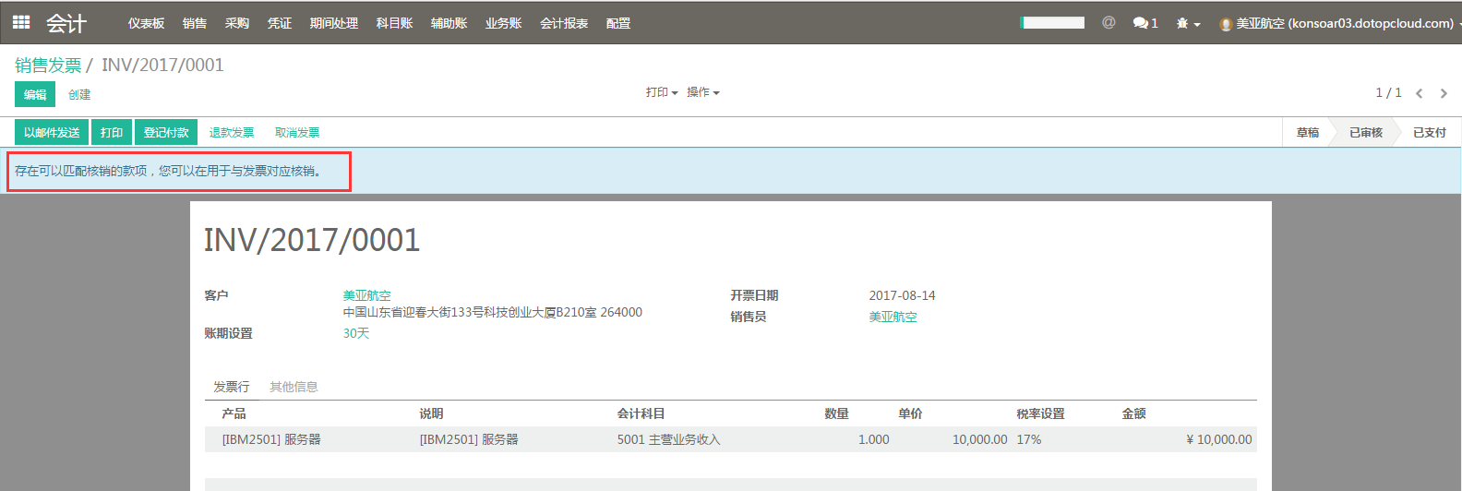Click the amount cell ¥ 10,000.00
This screenshot has width=1462, height=491.
tap(1218, 439)
